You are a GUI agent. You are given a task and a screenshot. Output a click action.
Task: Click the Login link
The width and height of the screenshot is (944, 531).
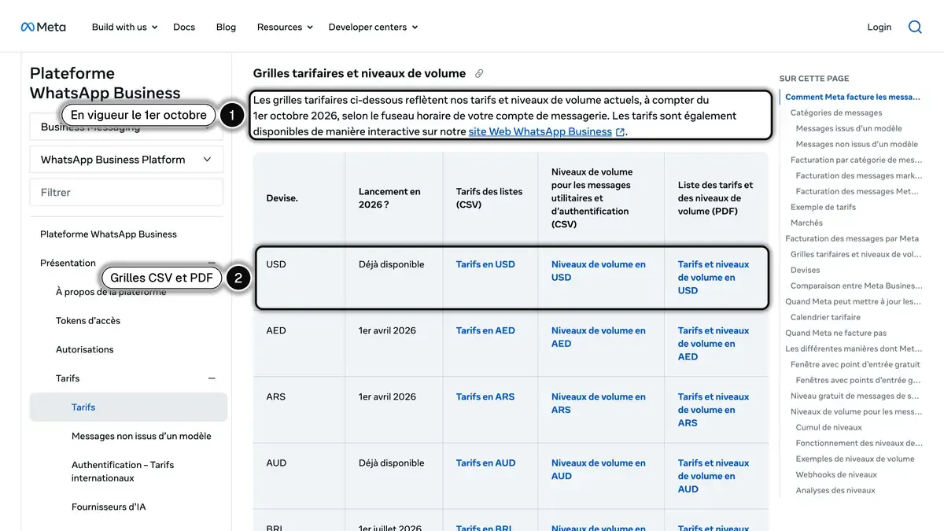point(879,27)
